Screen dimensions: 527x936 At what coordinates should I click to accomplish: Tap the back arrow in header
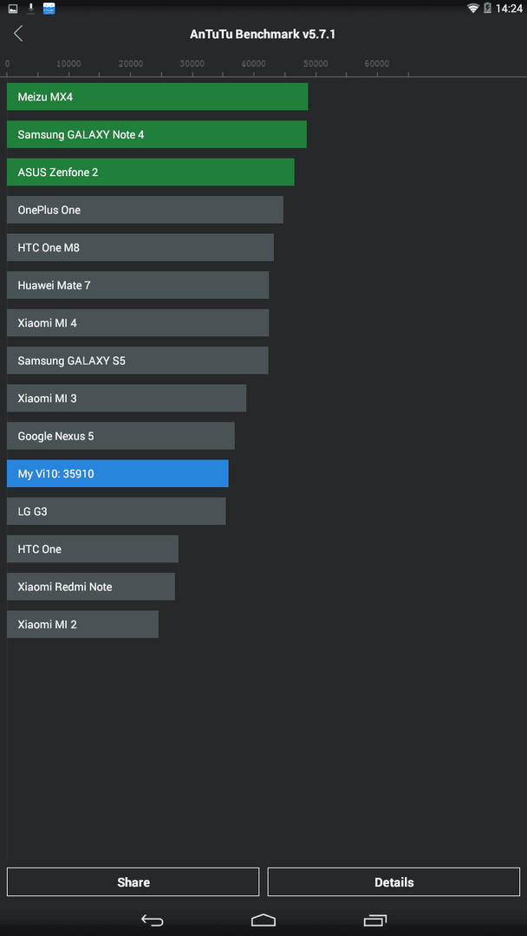tap(18, 34)
